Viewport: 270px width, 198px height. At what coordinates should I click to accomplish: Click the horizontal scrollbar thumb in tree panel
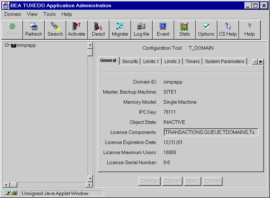tap(14, 185)
